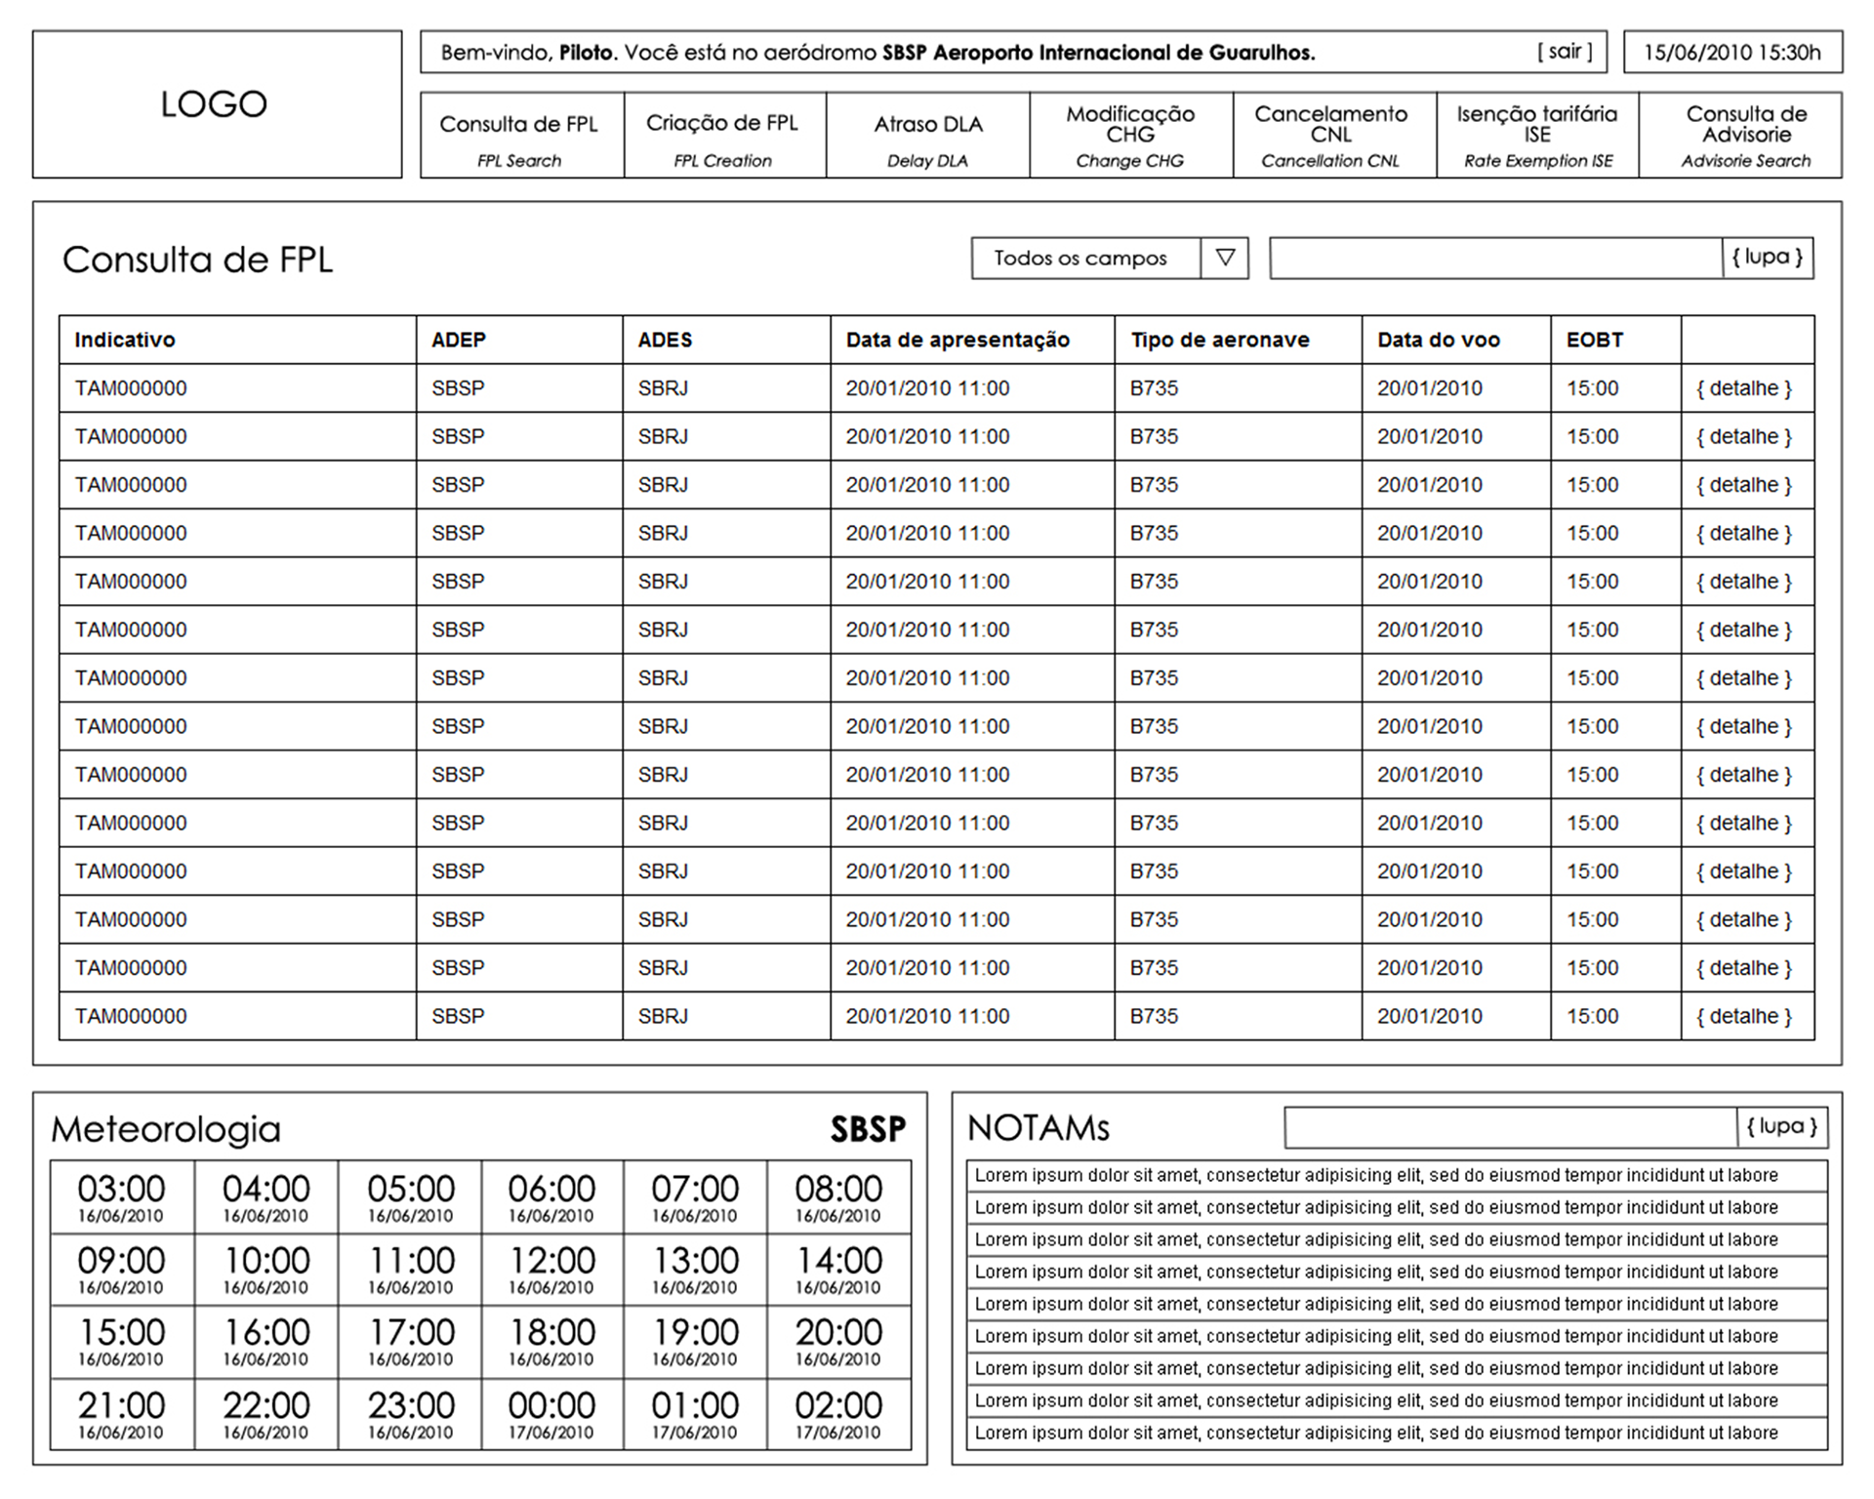Image resolution: width=1874 pixels, height=1499 pixels.
Task: Open Cancelamento CNL menu item
Action: click(x=1333, y=136)
